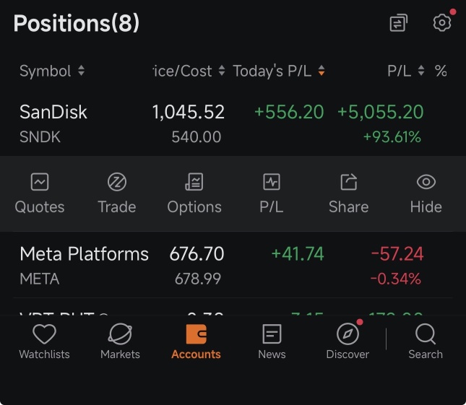Tap the Trade icon for SanDisk

(x=117, y=182)
